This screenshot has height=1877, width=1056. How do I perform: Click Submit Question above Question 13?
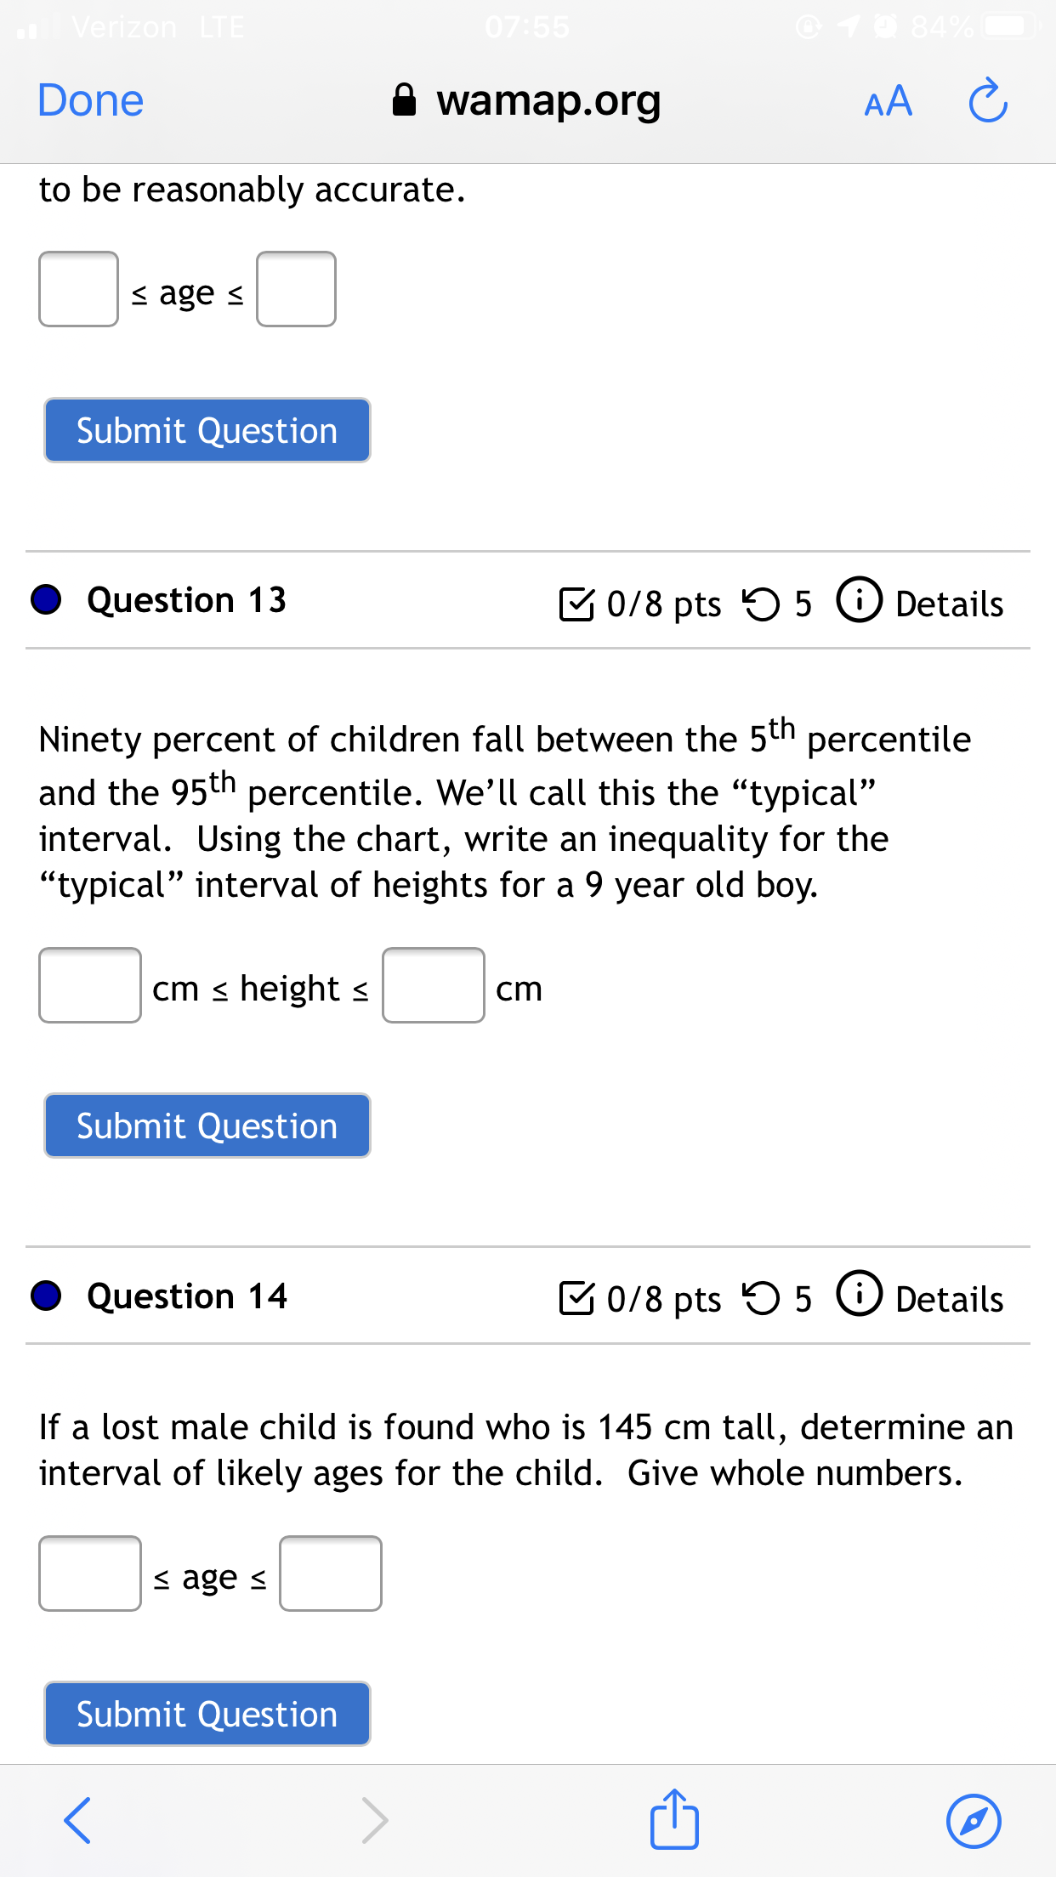[x=207, y=430]
